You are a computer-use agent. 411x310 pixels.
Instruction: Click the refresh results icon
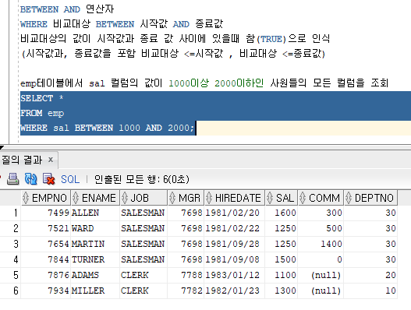31,179
